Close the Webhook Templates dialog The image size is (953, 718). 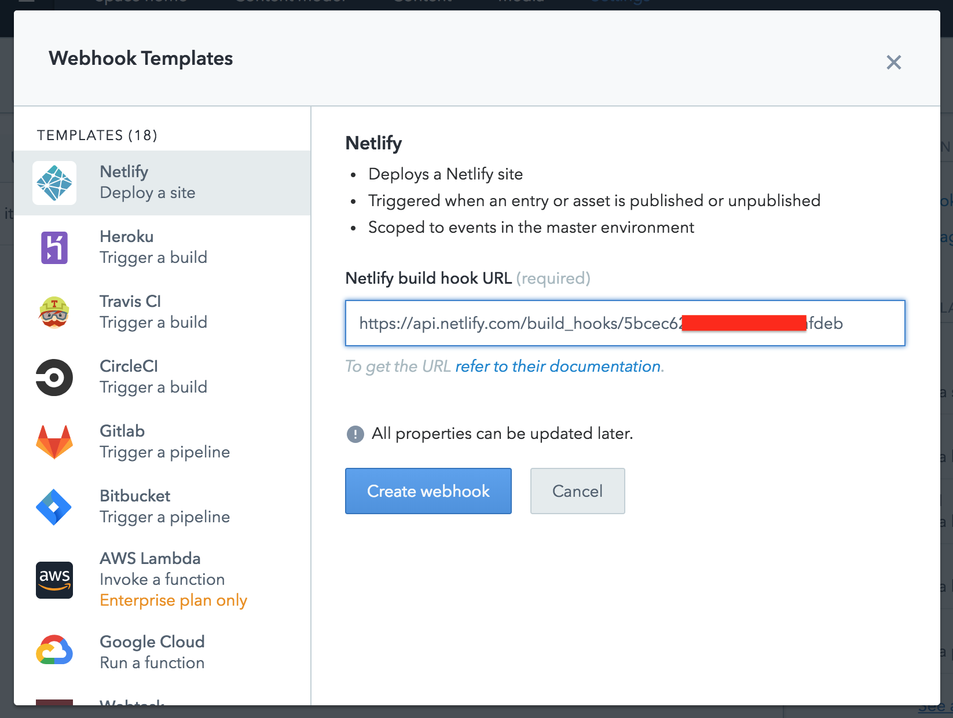pyautogui.click(x=893, y=63)
